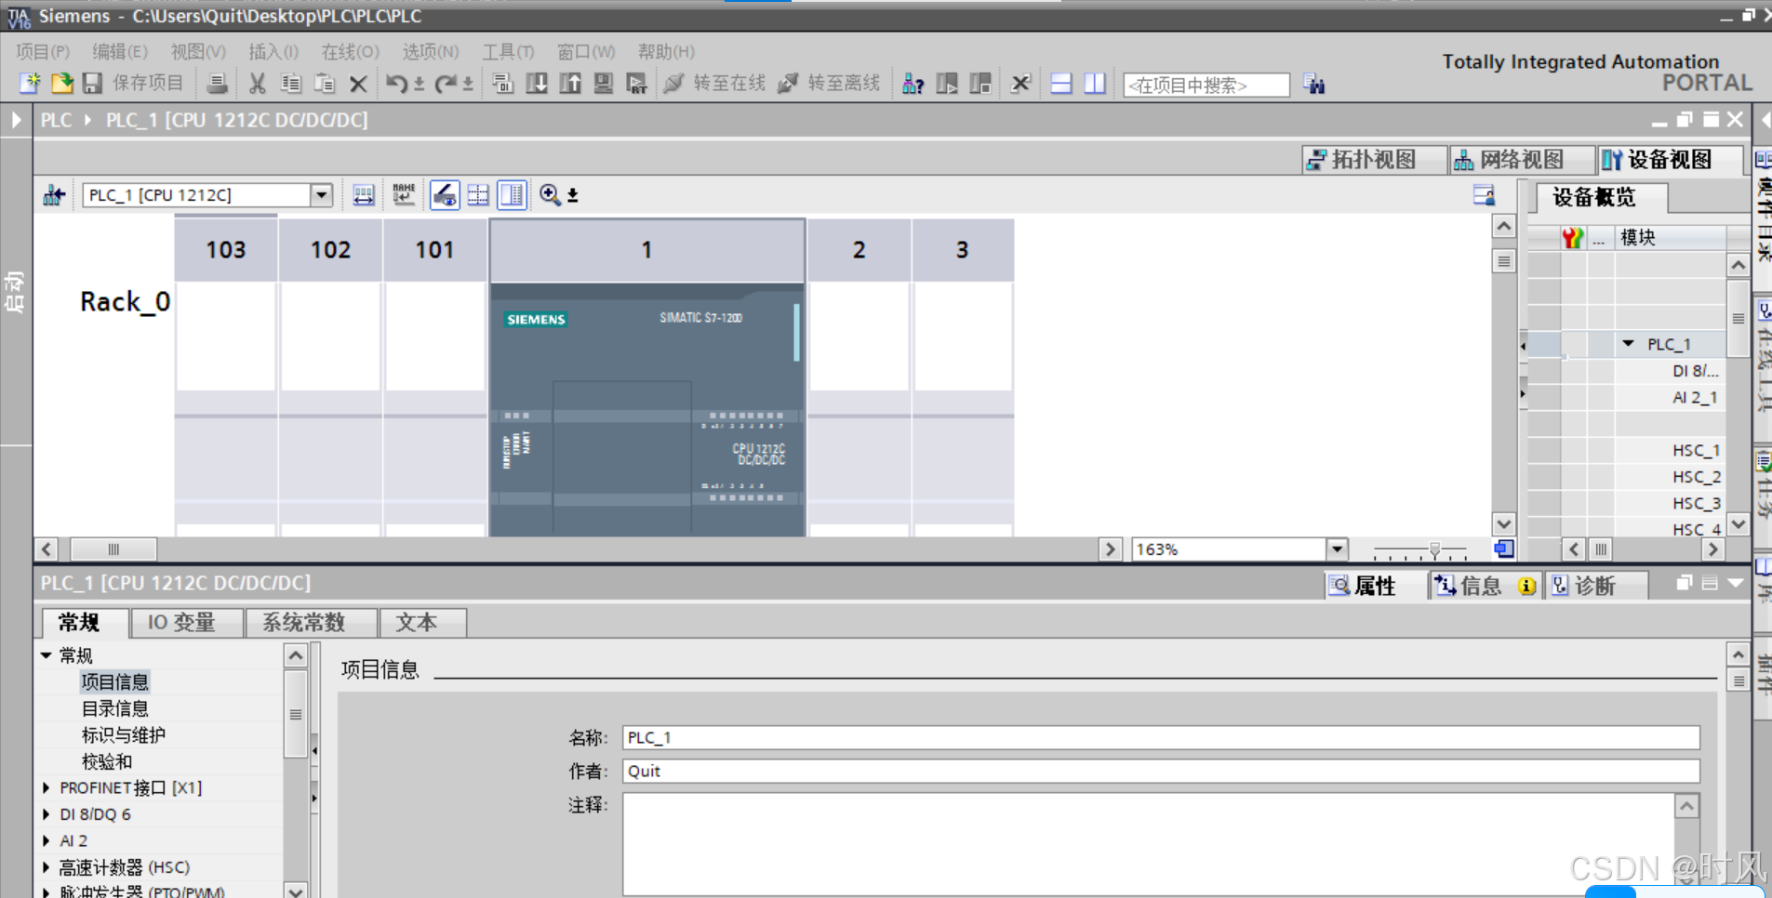The image size is (1772, 898).
Task: Start project search with binoculars icon
Action: pos(1313,85)
